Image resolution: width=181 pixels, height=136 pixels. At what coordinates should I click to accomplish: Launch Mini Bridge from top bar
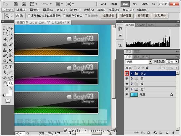(24, 4)
